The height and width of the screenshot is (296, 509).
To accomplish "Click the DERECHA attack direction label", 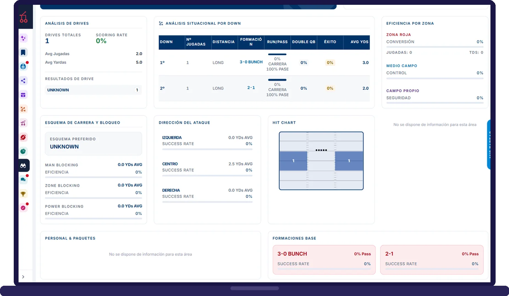I will pos(171,190).
